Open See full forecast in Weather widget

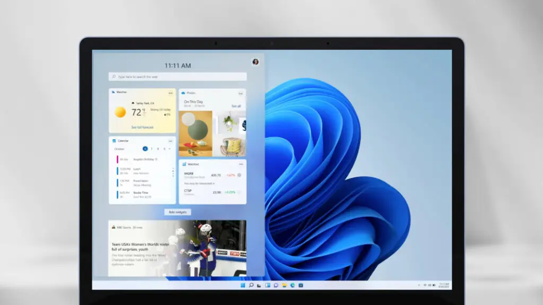coord(143,126)
